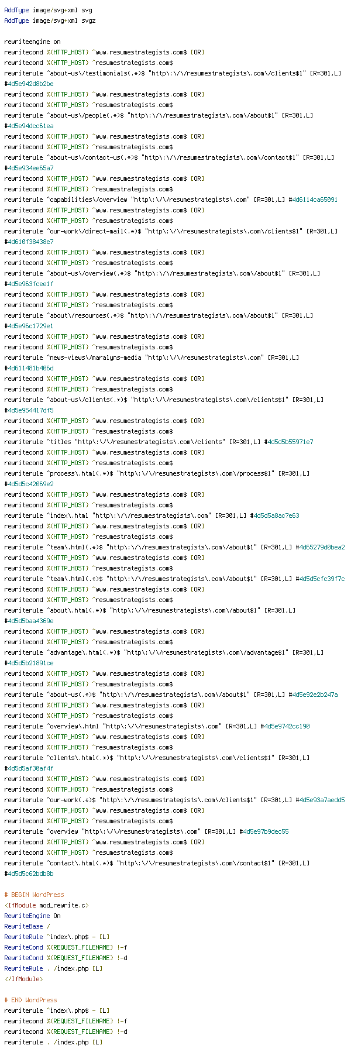Click the news-views/maralyns-media rewriterule line

point(152,358)
